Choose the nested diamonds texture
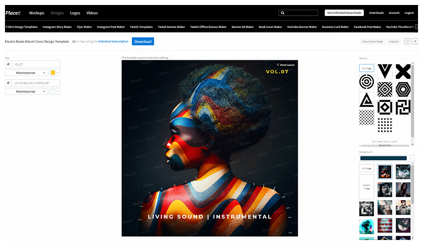The height and width of the screenshot is (248, 423). (385, 89)
